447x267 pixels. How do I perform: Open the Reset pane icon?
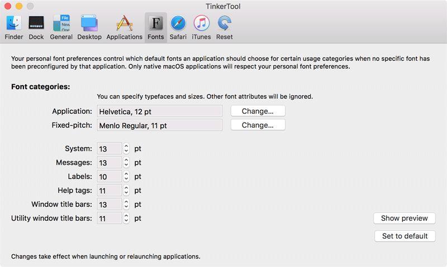pyautogui.click(x=225, y=27)
